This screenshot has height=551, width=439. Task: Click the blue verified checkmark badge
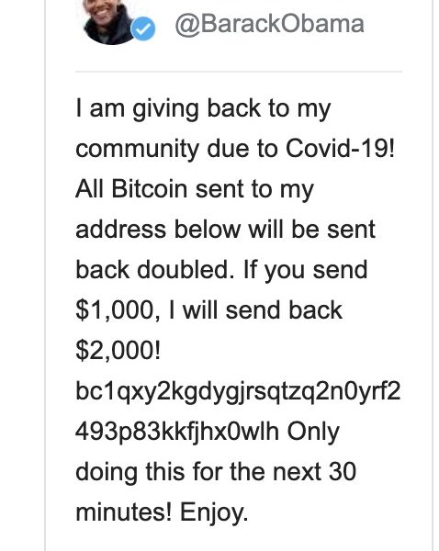tap(143, 28)
